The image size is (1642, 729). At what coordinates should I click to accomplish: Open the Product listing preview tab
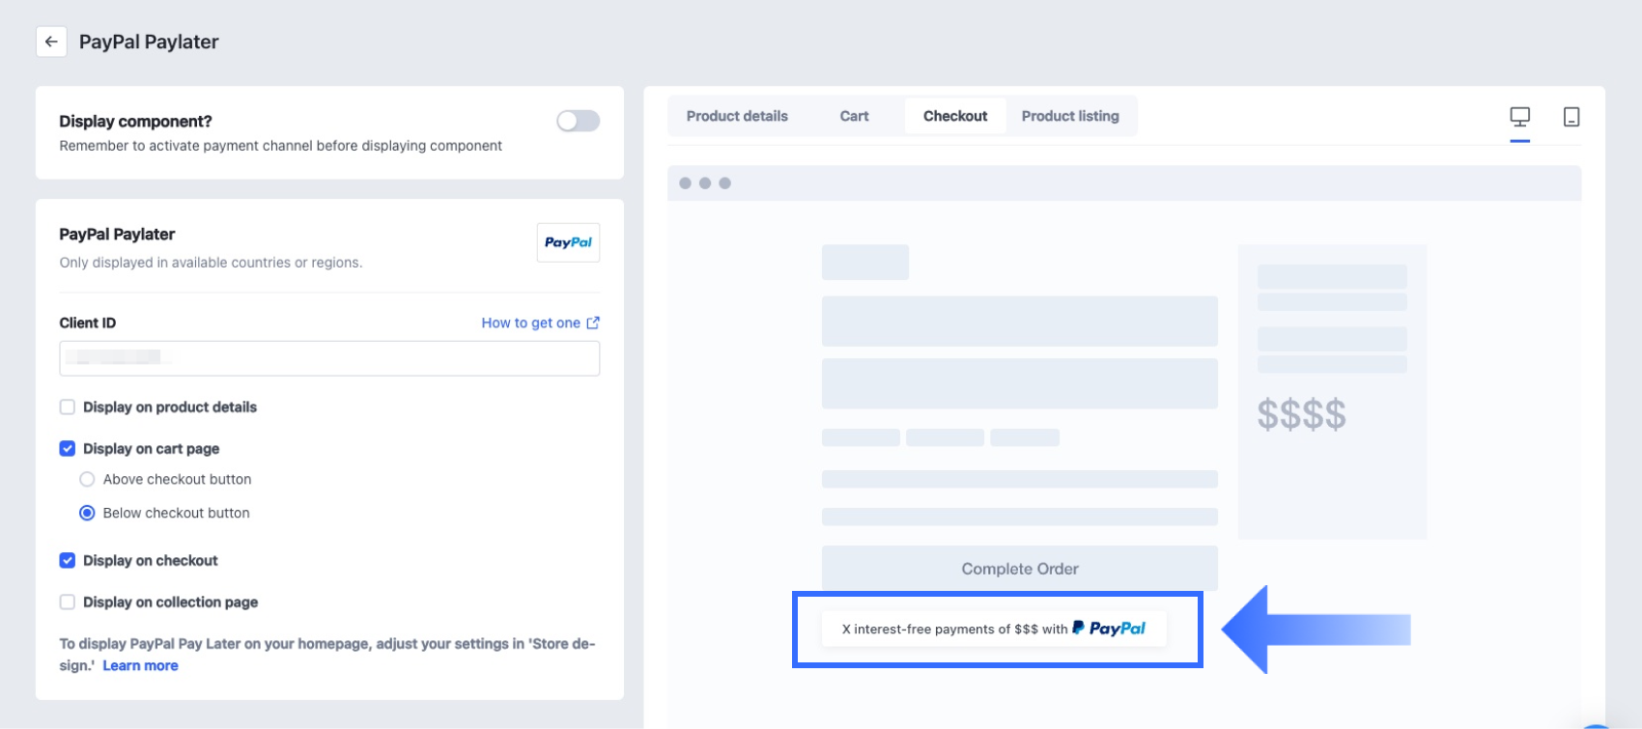point(1070,116)
